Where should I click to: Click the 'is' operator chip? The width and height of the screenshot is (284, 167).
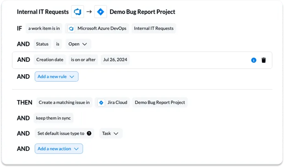pyautogui.click(x=58, y=44)
